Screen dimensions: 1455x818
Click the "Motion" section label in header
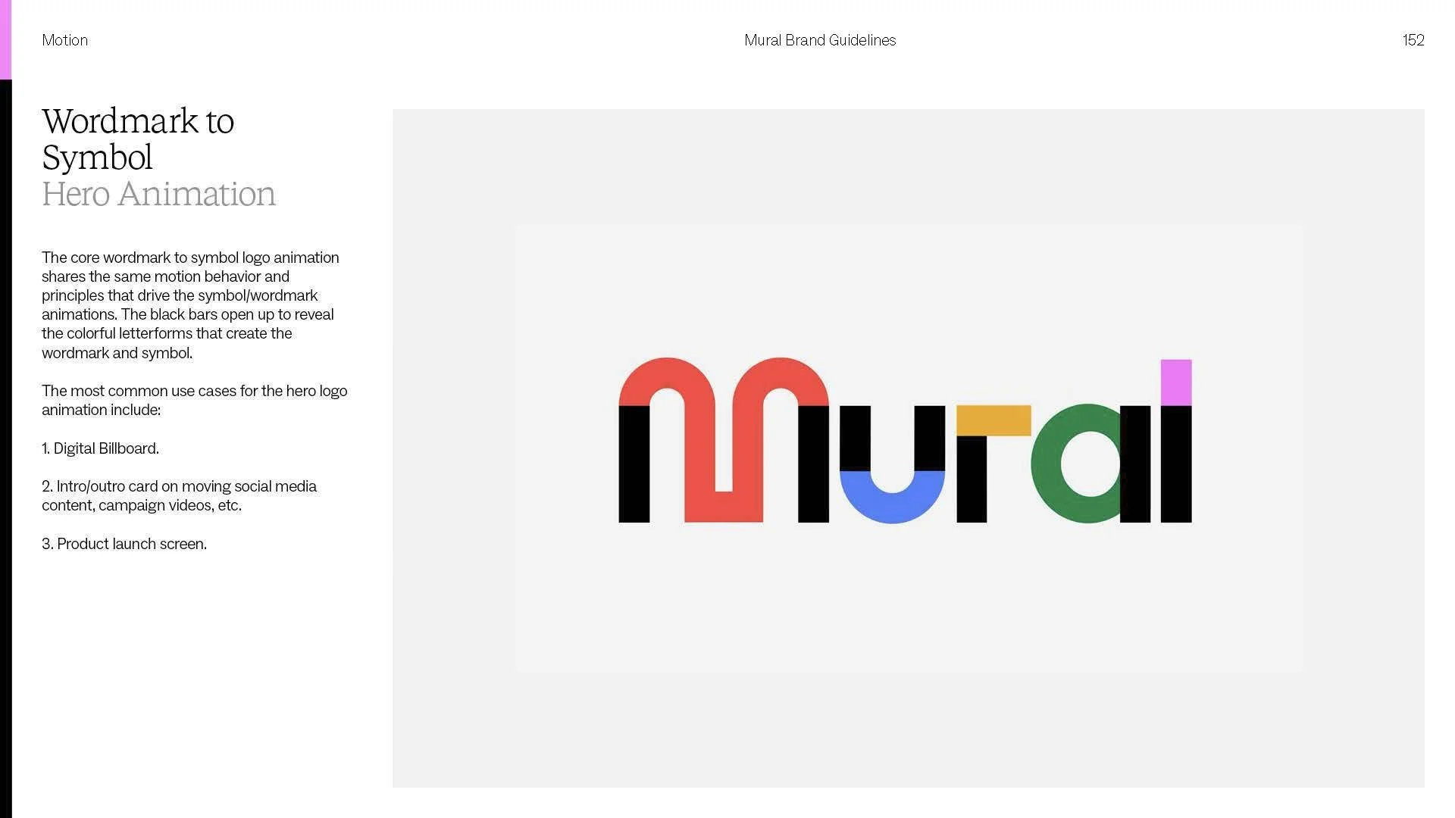(64, 40)
